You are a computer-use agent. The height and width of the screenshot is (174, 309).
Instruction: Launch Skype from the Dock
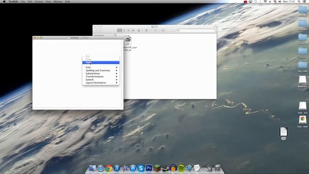(141, 168)
